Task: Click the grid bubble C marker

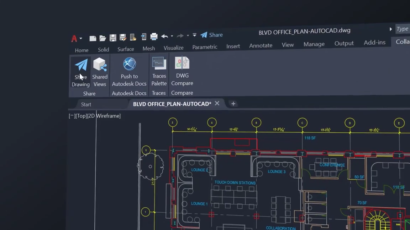Action: pos(302,123)
